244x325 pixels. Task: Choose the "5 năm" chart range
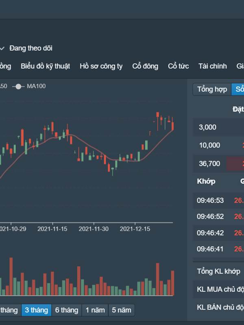[122, 310]
